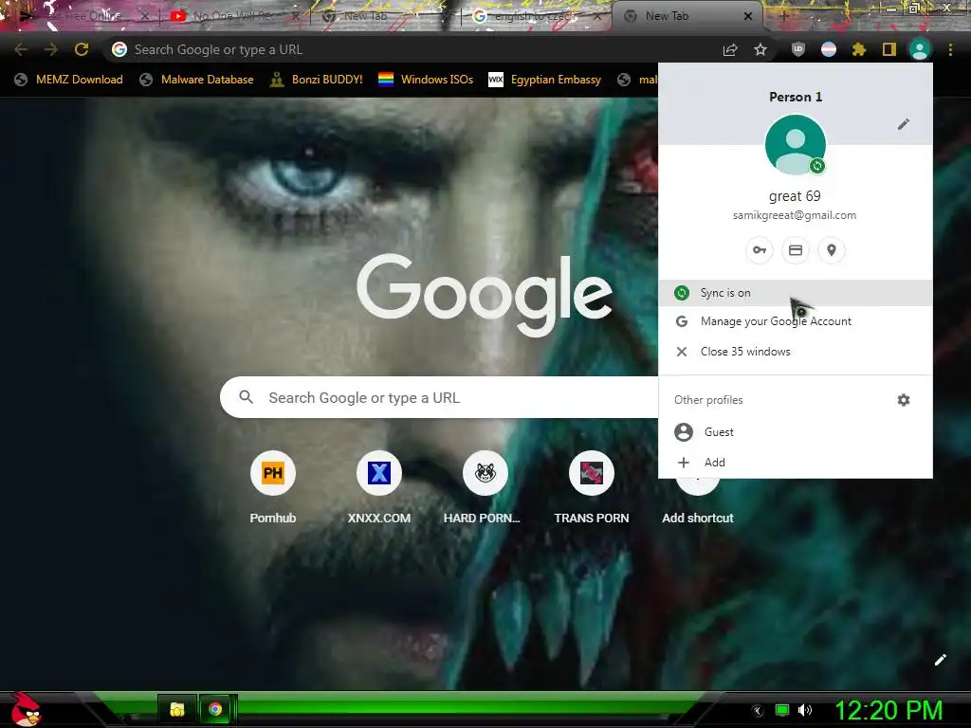Click the samikgreeat@gmail.com email text
This screenshot has height=728, width=971.
[795, 215]
